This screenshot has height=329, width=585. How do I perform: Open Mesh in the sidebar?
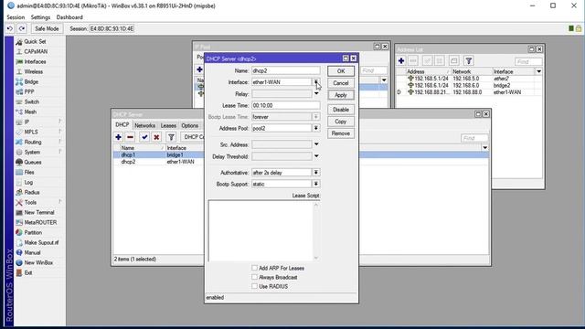(30, 111)
